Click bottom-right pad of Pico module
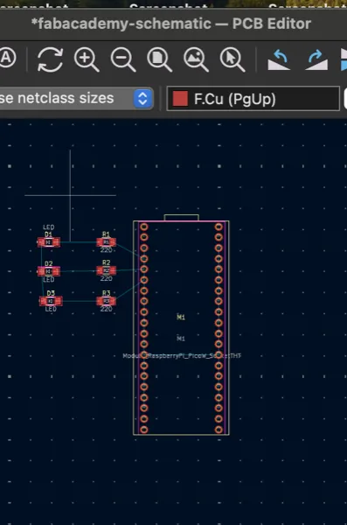The width and height of the screenshot is (347, 525). [219, 430]
